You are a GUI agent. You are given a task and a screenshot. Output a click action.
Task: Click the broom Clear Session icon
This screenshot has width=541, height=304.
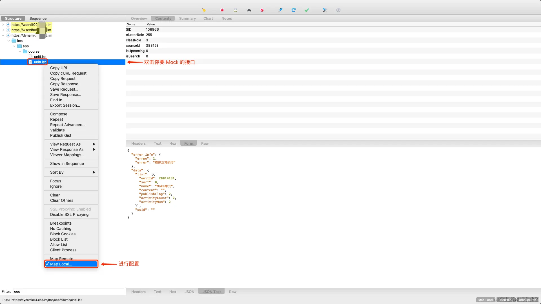(x=204, y=10)
